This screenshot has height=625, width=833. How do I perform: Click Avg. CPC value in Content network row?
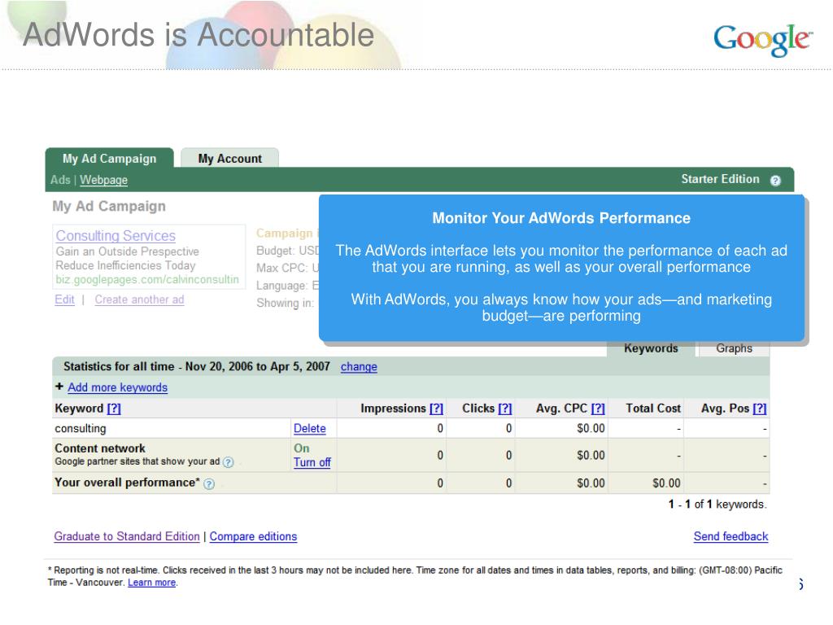[x=591, y=456]
